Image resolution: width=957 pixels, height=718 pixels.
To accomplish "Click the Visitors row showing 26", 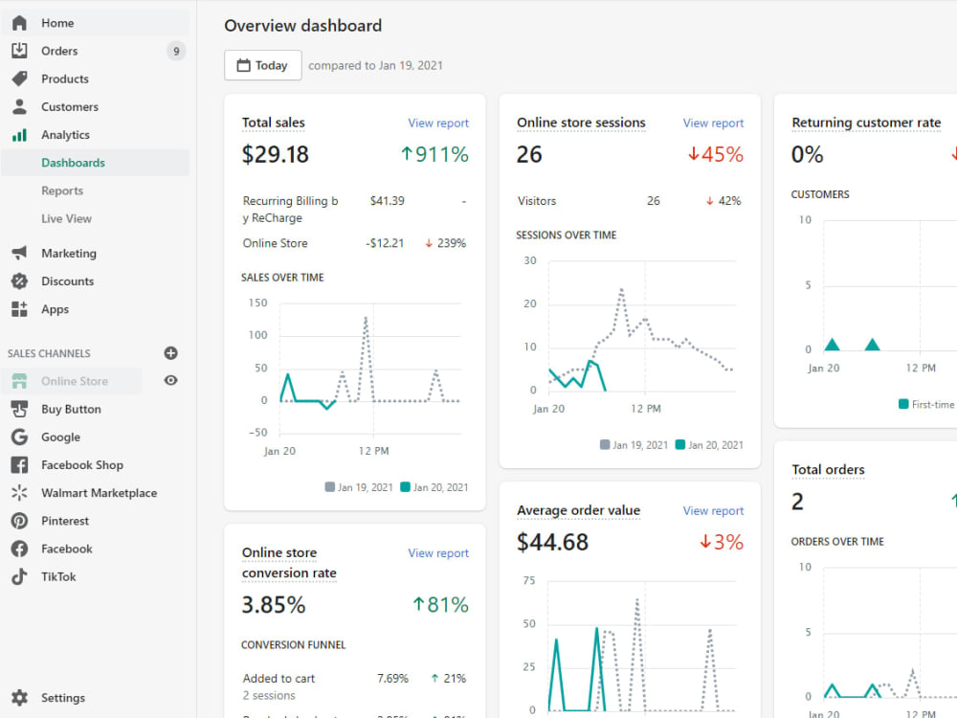I will [630, 201].
